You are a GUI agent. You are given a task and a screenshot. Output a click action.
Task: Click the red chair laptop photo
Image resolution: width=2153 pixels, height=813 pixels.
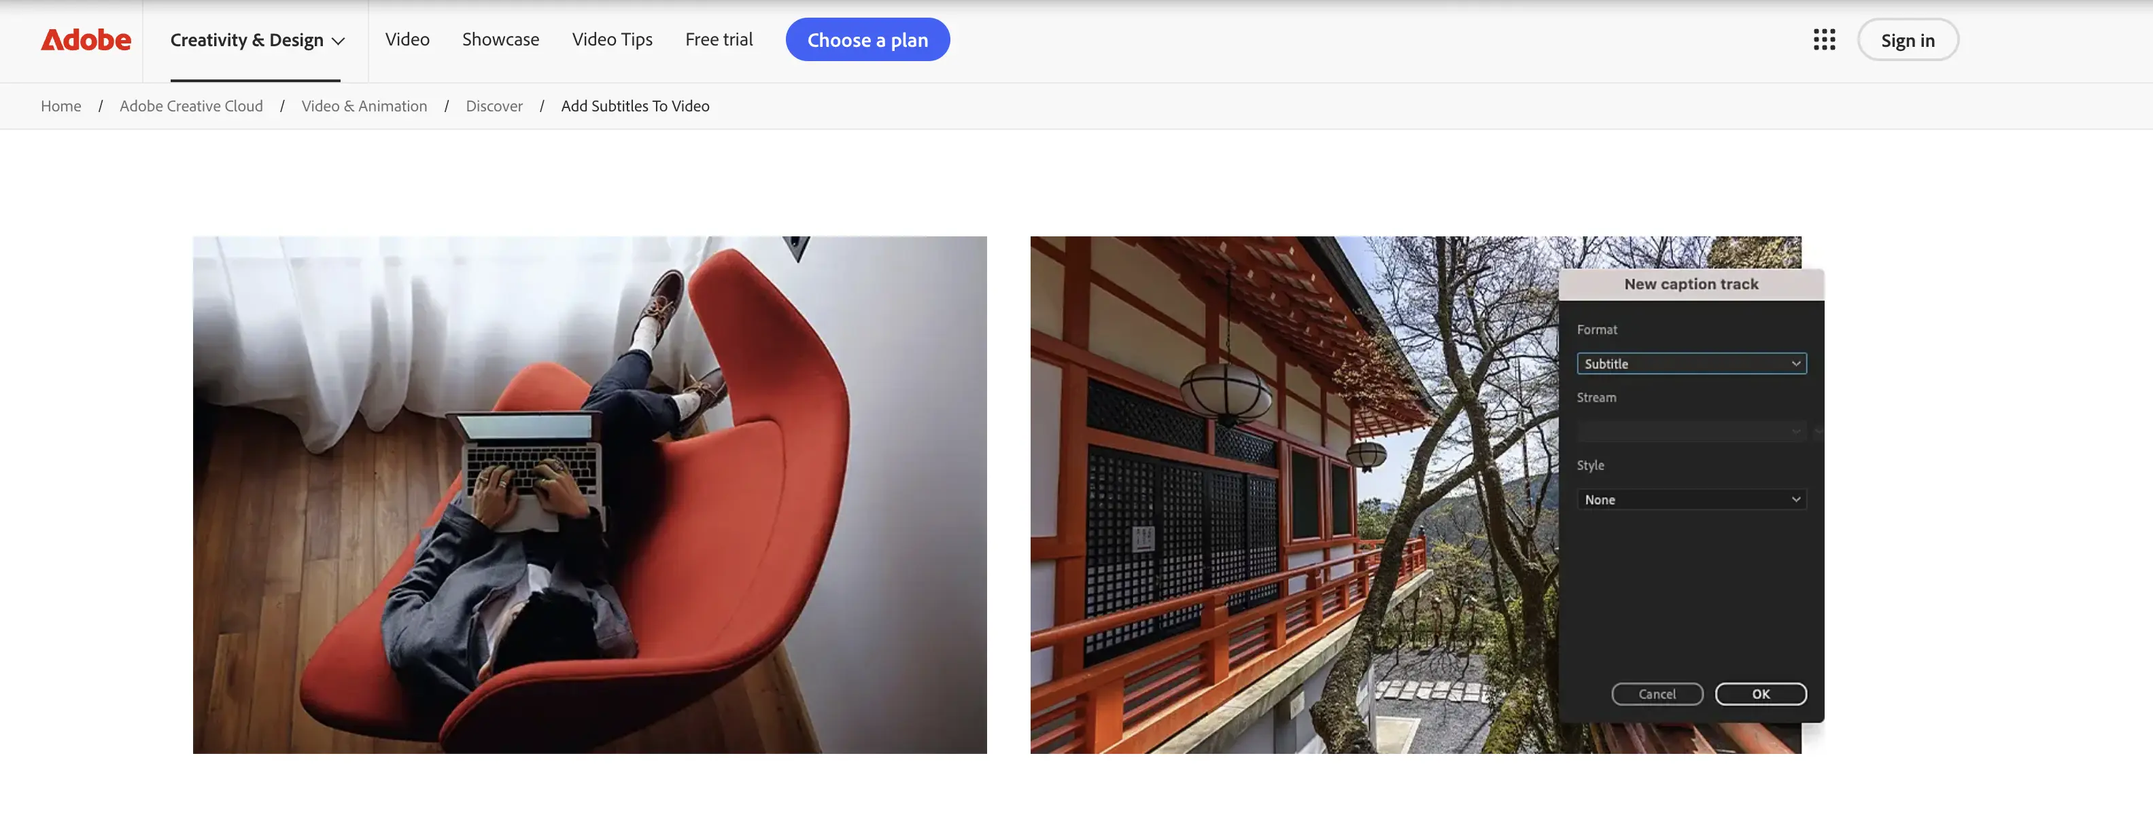[589, 494]
